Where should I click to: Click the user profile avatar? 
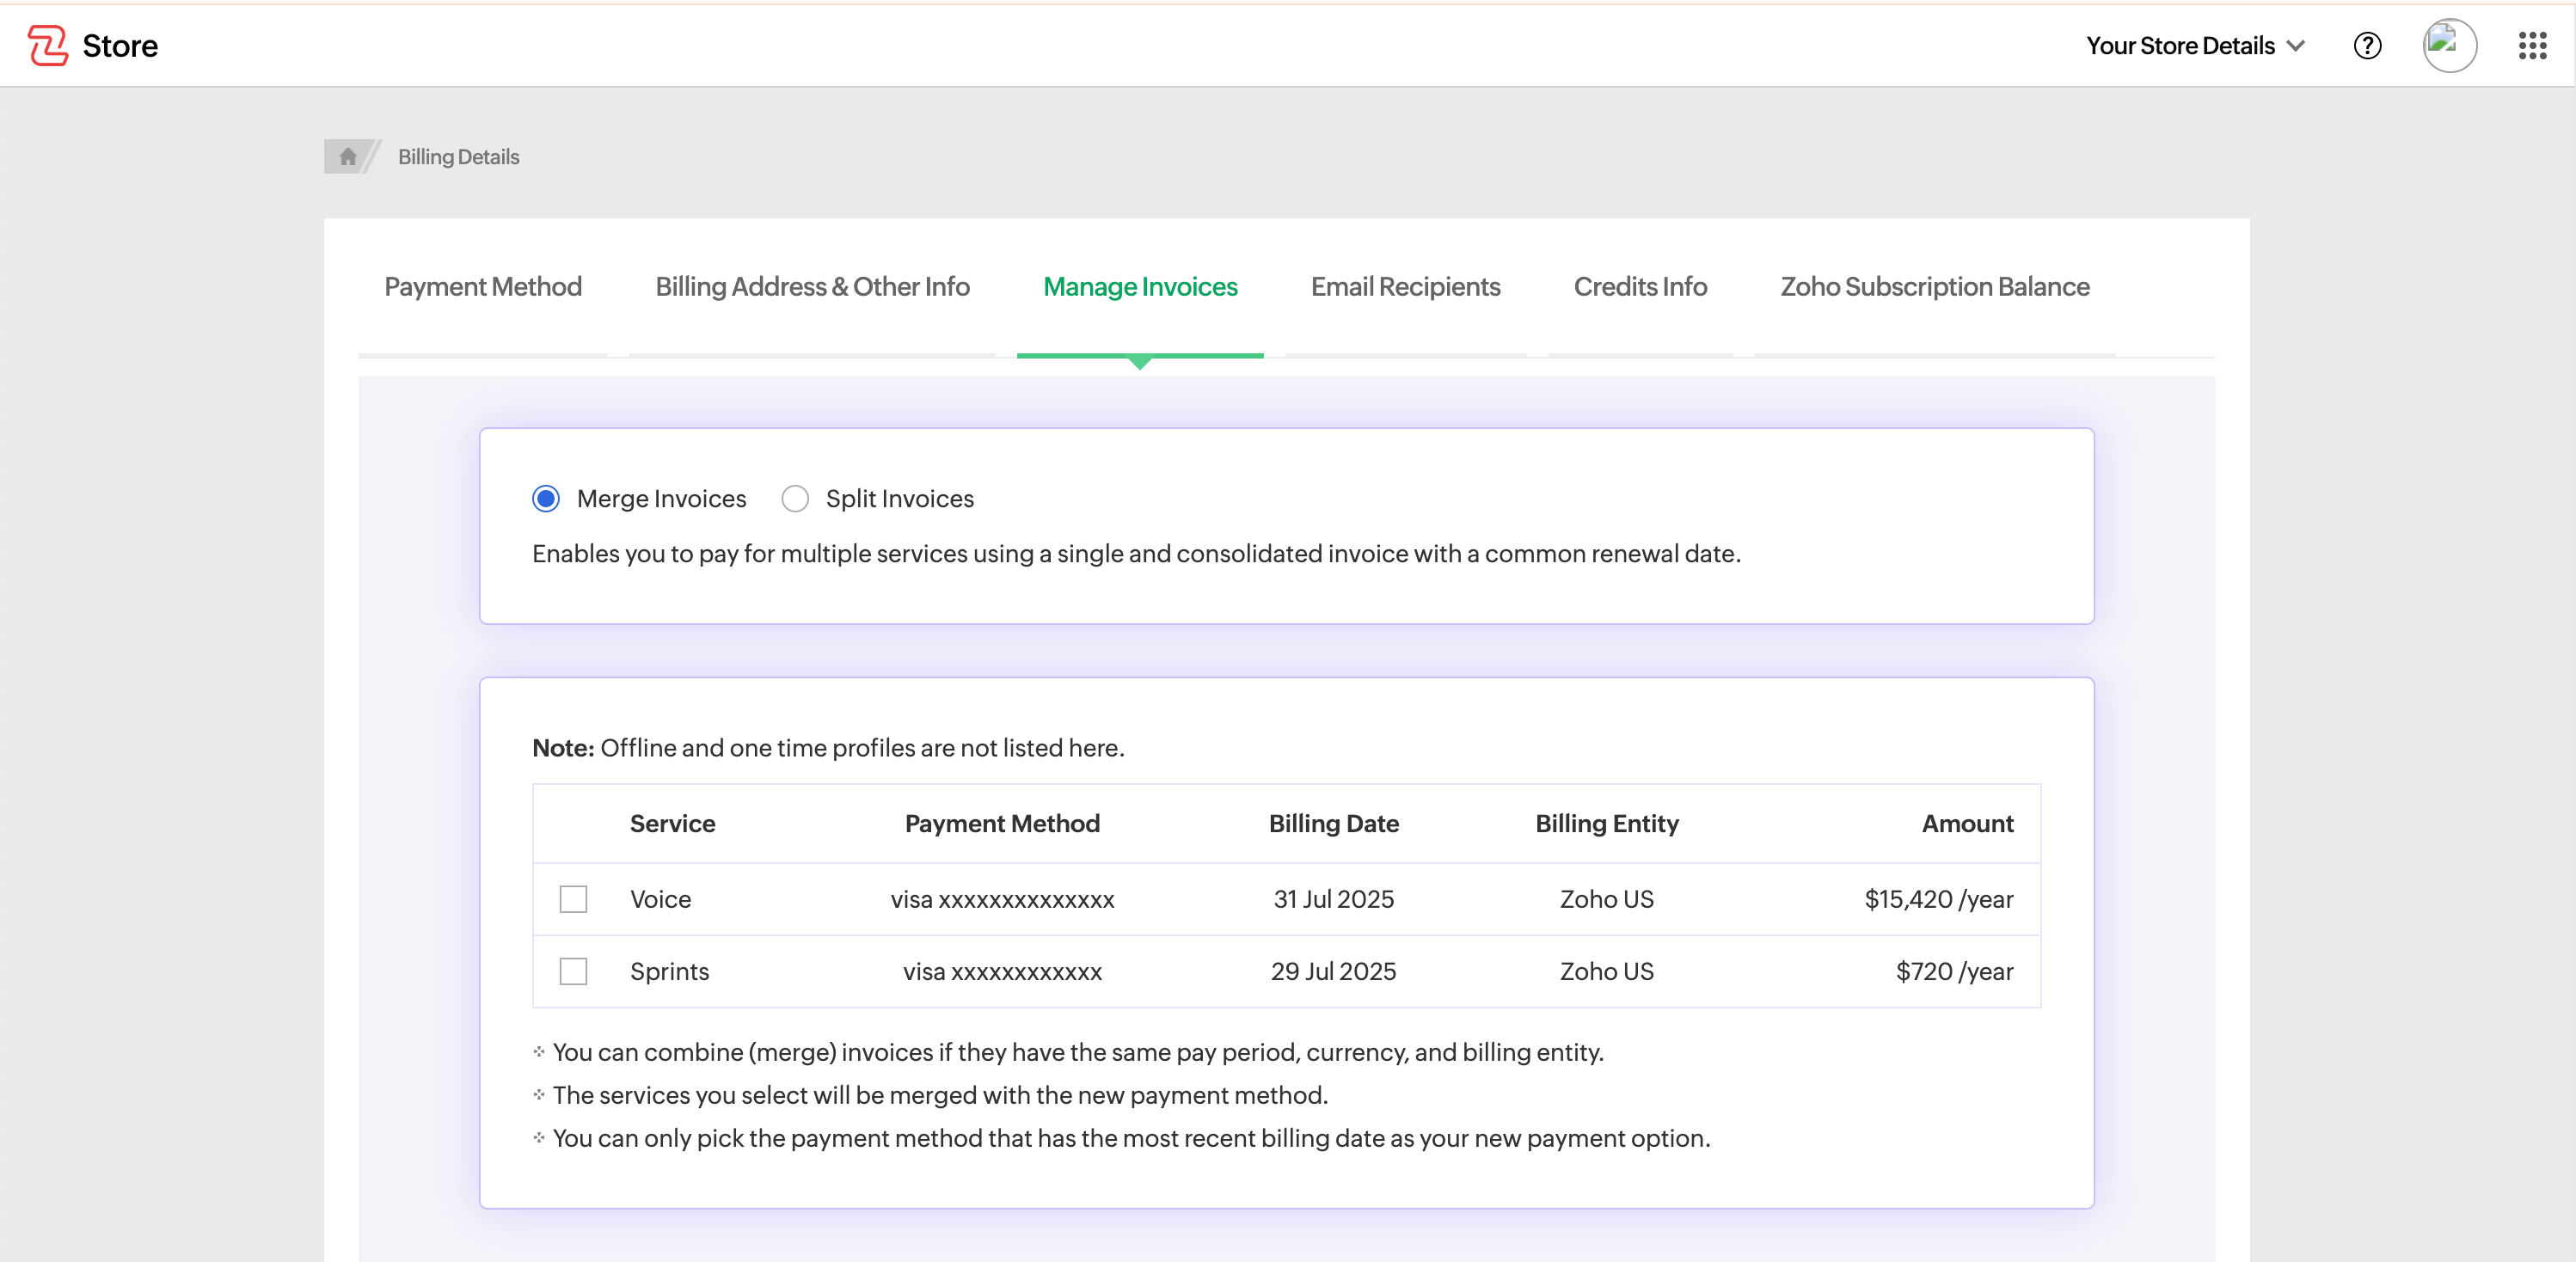(x=2448, y=46)
